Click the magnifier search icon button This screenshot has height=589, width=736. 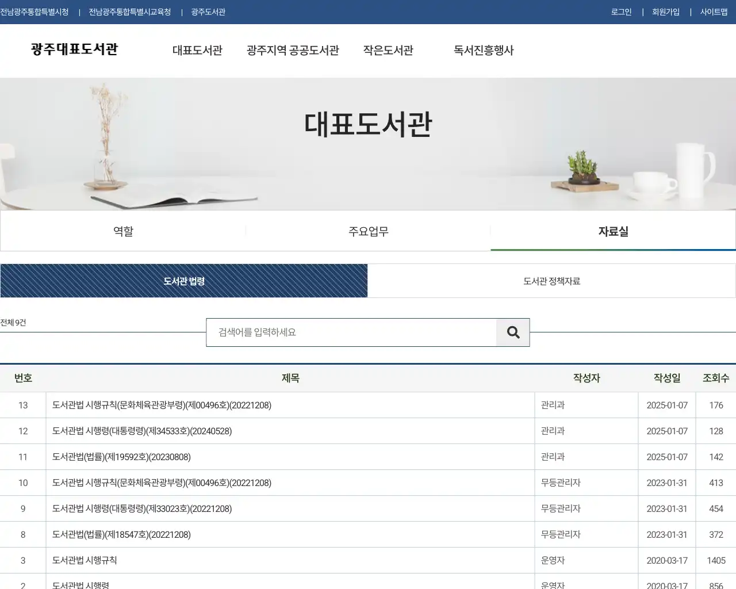coord(513,332)
